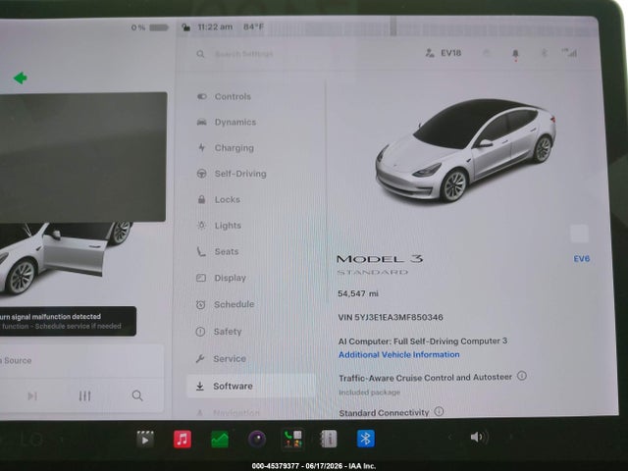Launch the blue Bluetooth app in the dock
The height and width of the screenshot is (471, 628).
tap(366, 439)
